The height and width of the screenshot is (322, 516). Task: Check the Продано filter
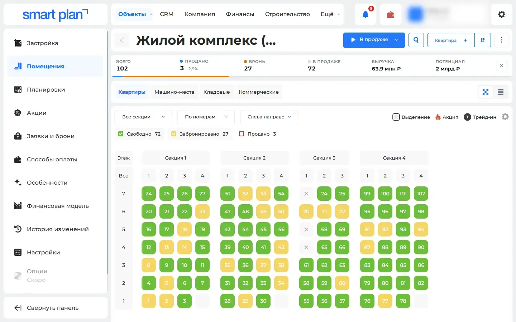pos(242,134)
